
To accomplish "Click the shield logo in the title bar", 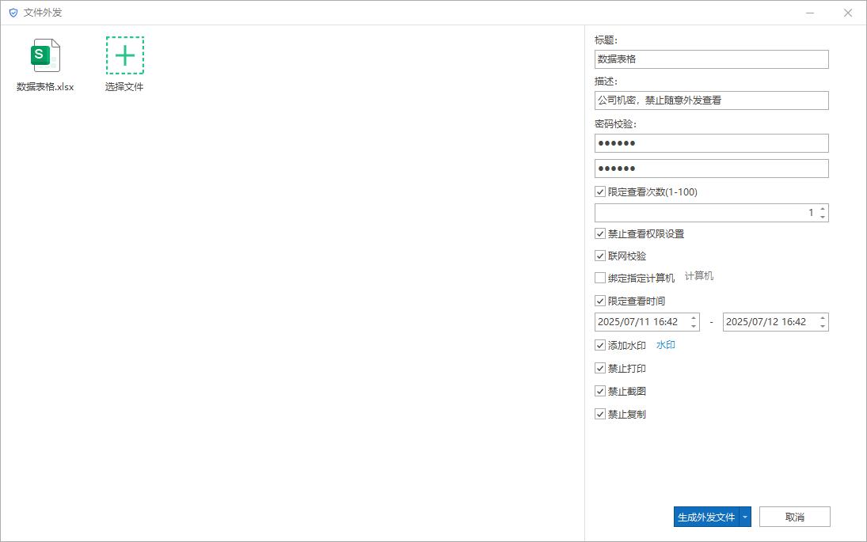I will tap(11, 13).
